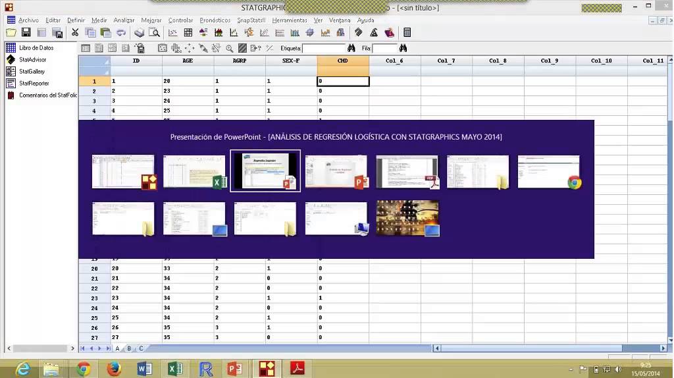Open the Analizar menu
The width and height of the screenshot is (674, 378).
(124, 20)
